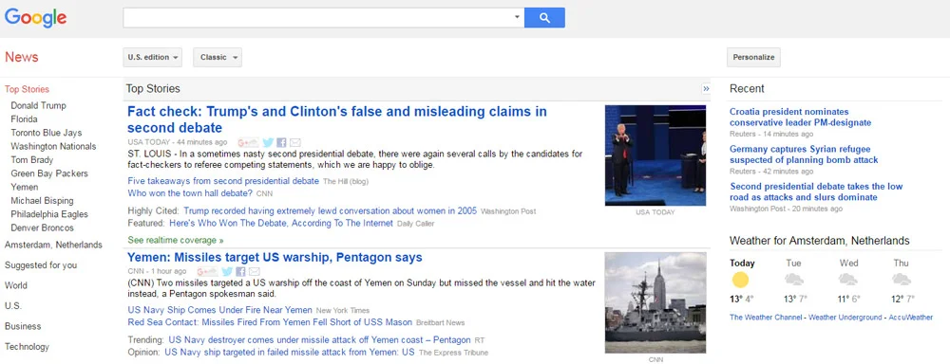Viewport: 950px width, 364px height.
Task: Click the warship photo thumbnail
Action: pos(655,303)
